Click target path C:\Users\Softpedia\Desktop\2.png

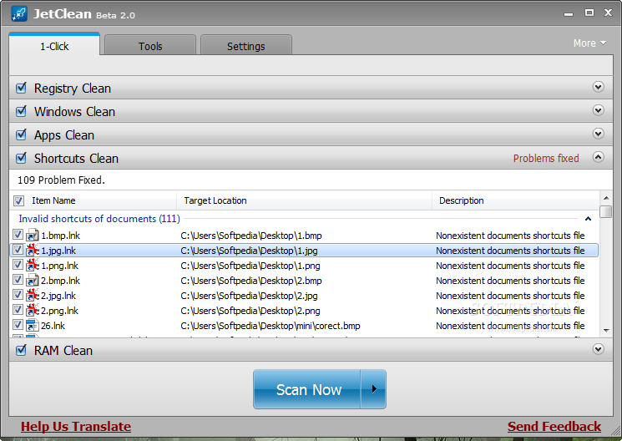pyautogui.click(x=250, y=311)
